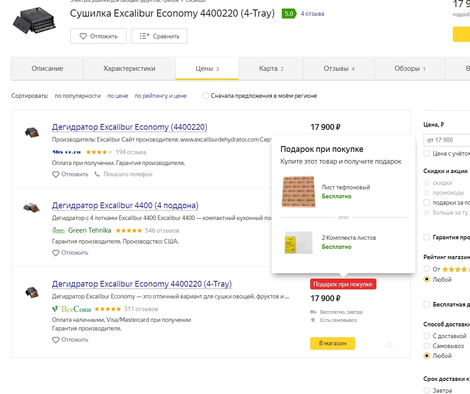
Task: Click the phone icon beside Показать телефон
Action: (97, 174)
